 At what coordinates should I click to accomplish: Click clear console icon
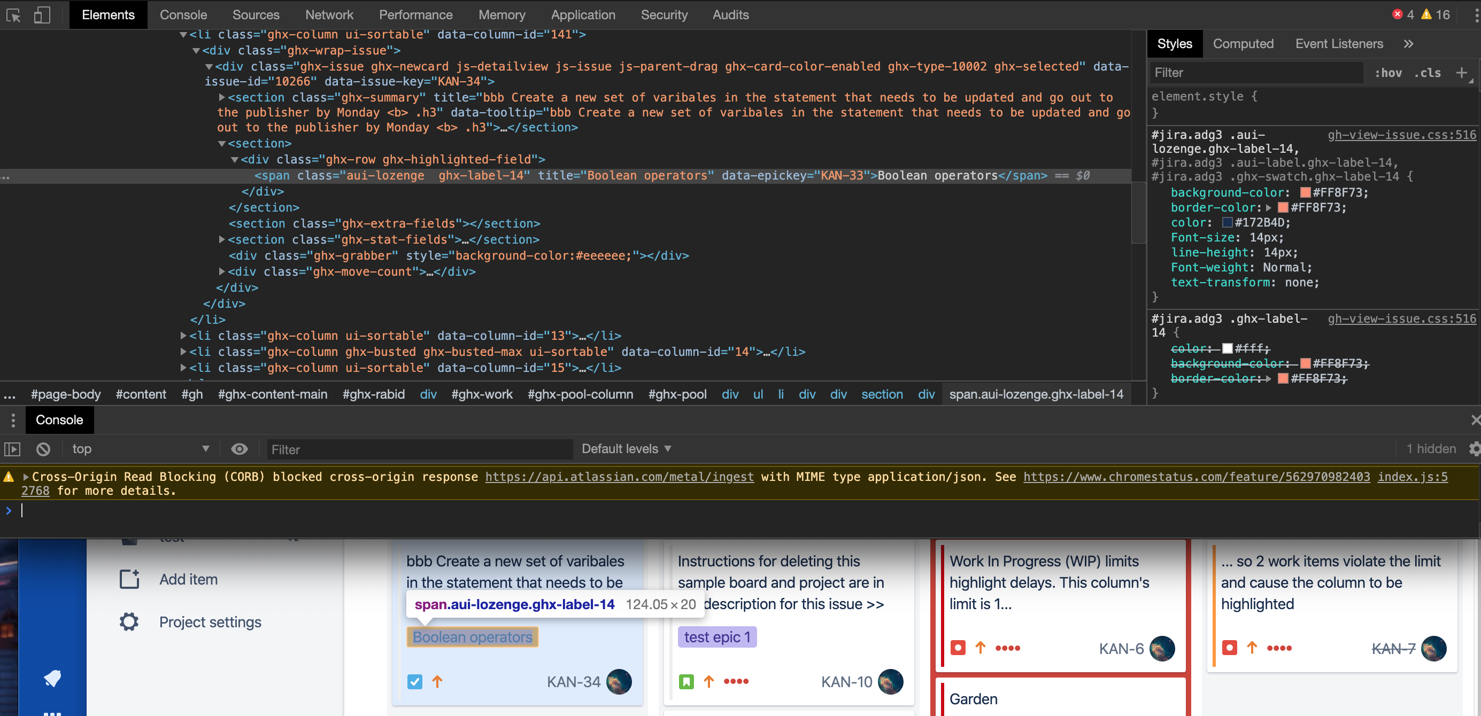click(x=43, y=449)
